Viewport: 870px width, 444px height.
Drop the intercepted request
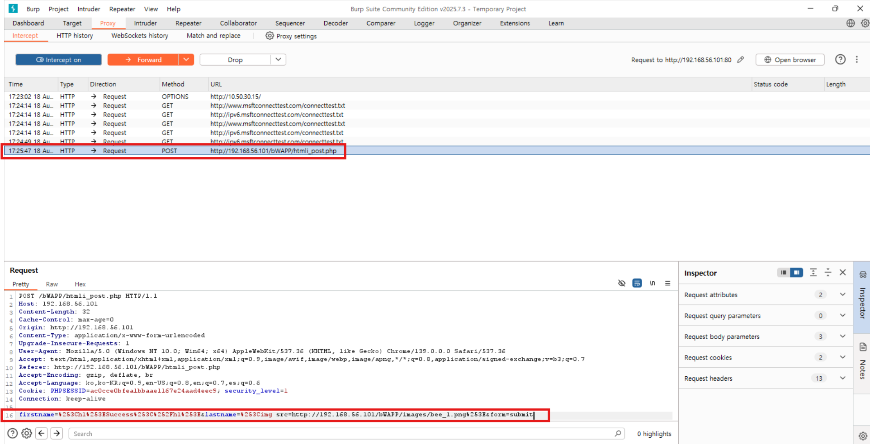(235, 60)
